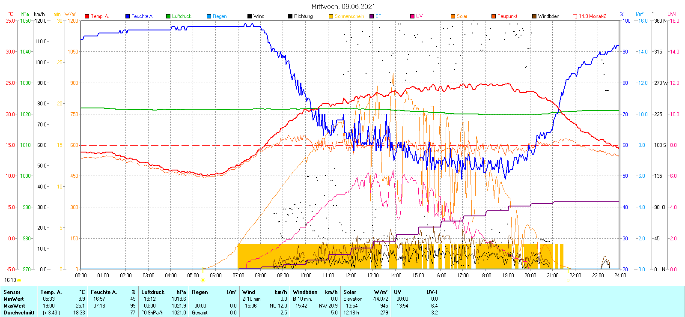Click the 16:13 timestamp at bottom left
The image size is (685, 317).
(10, 280)
